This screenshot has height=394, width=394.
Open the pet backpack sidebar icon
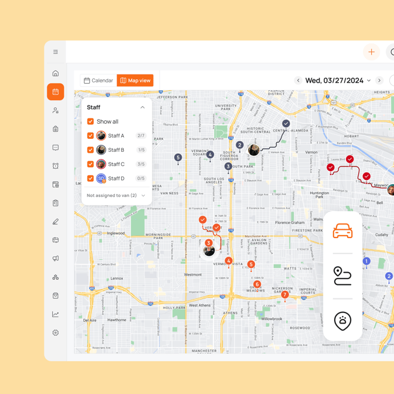(56, 128)
